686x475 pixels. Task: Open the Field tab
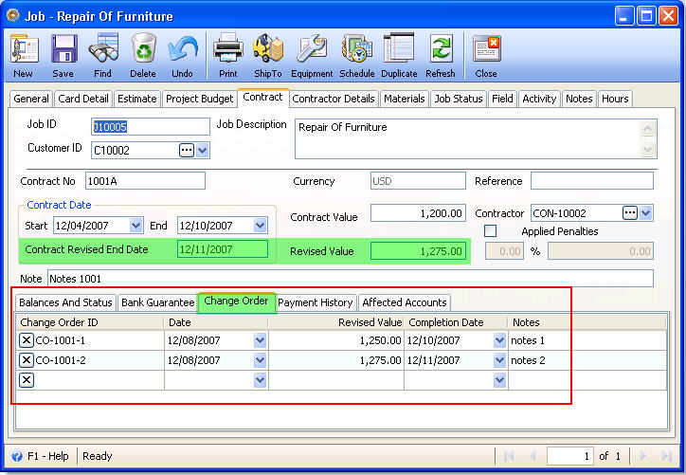coord(502,99)
